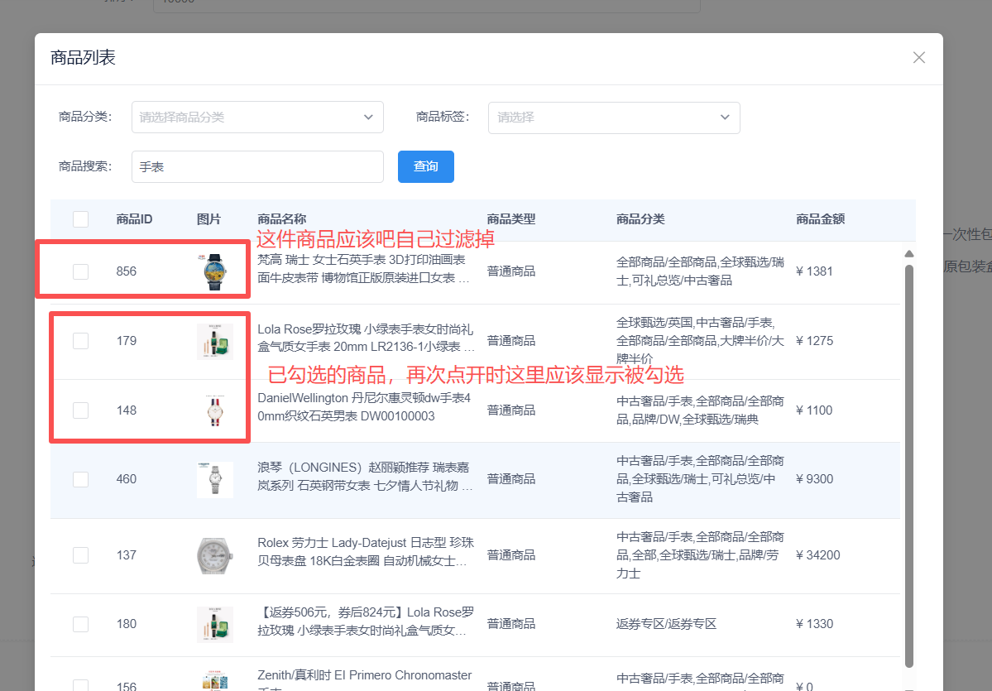Viewport: 992px width, 691px height.
Task: Click the price ¥ 1381
Action: pos(814,271)
